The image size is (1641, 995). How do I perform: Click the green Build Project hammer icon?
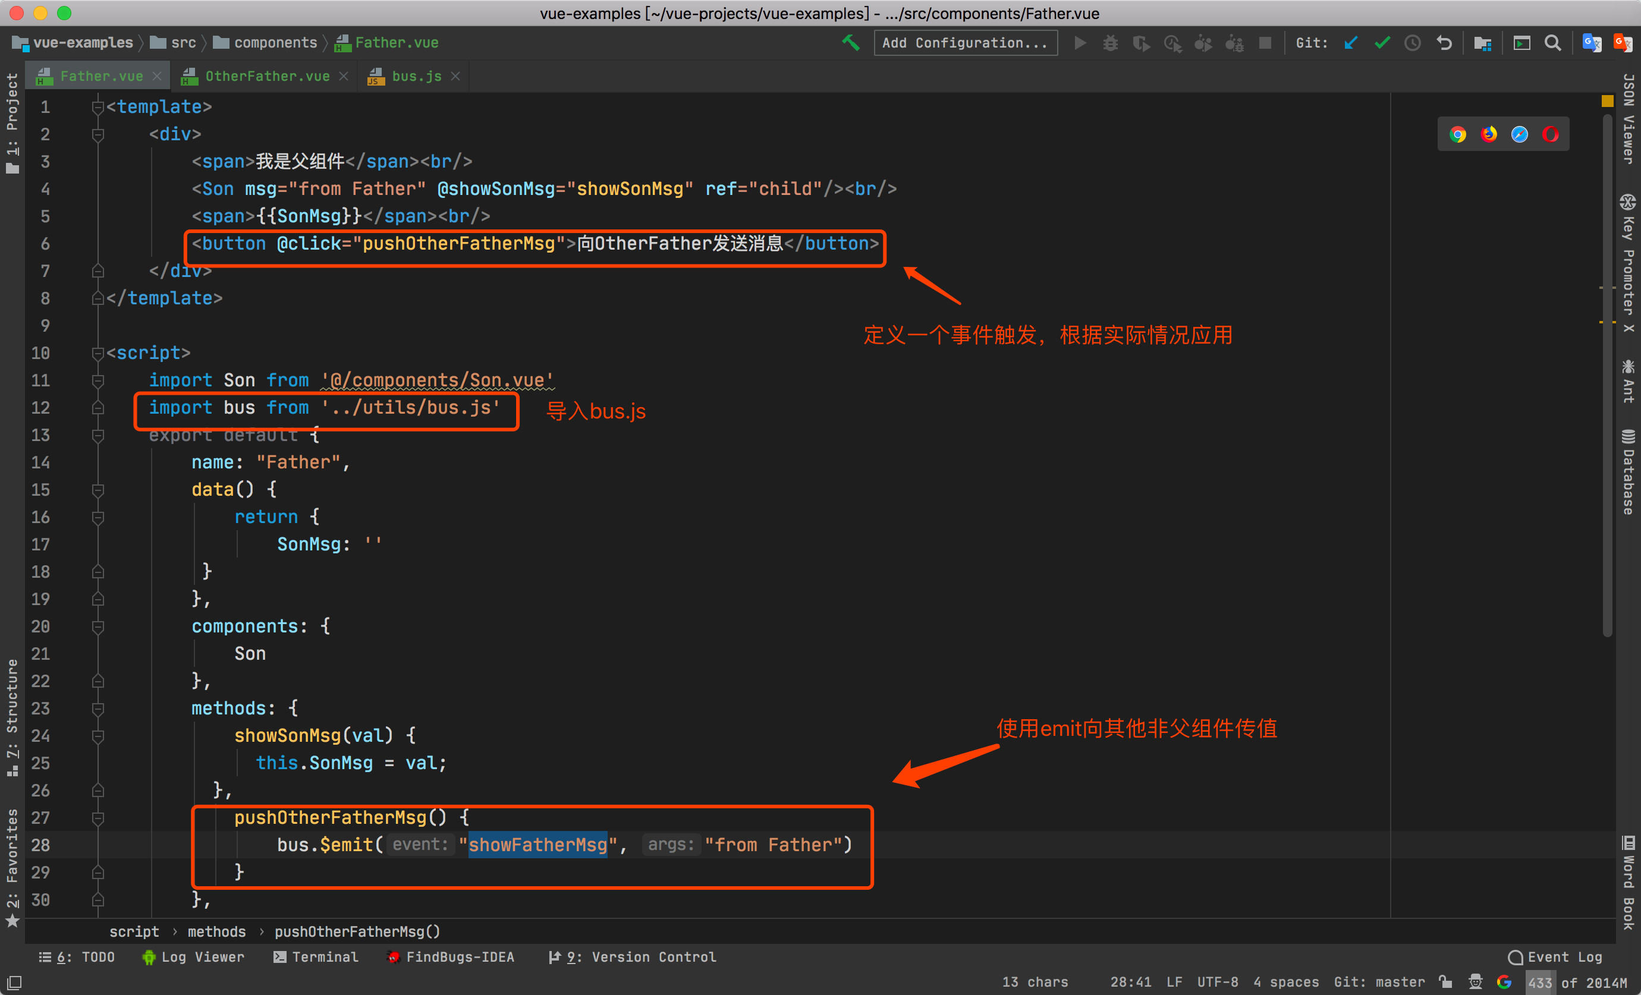point(850,43)
